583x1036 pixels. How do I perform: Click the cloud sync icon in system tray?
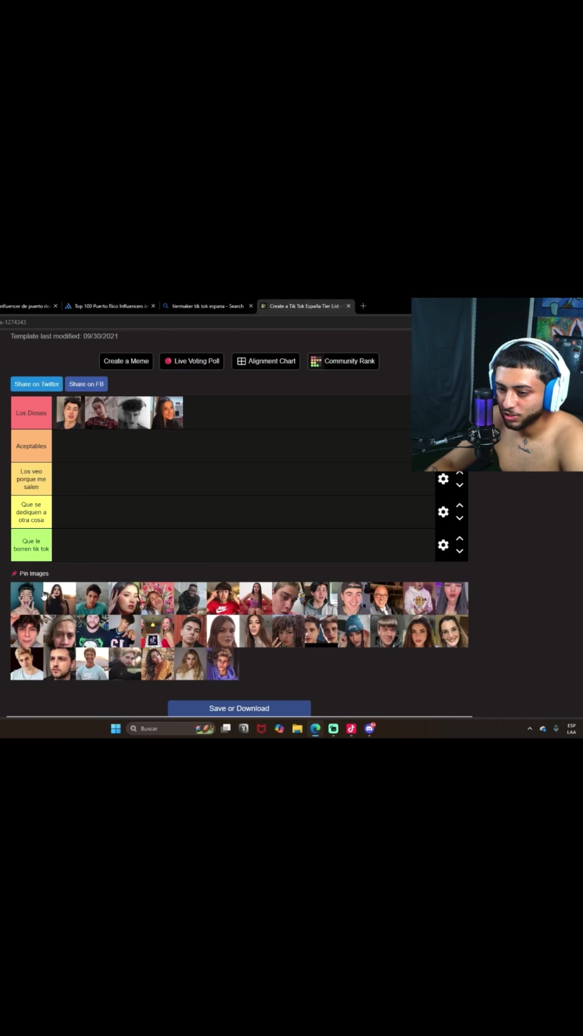543,729
